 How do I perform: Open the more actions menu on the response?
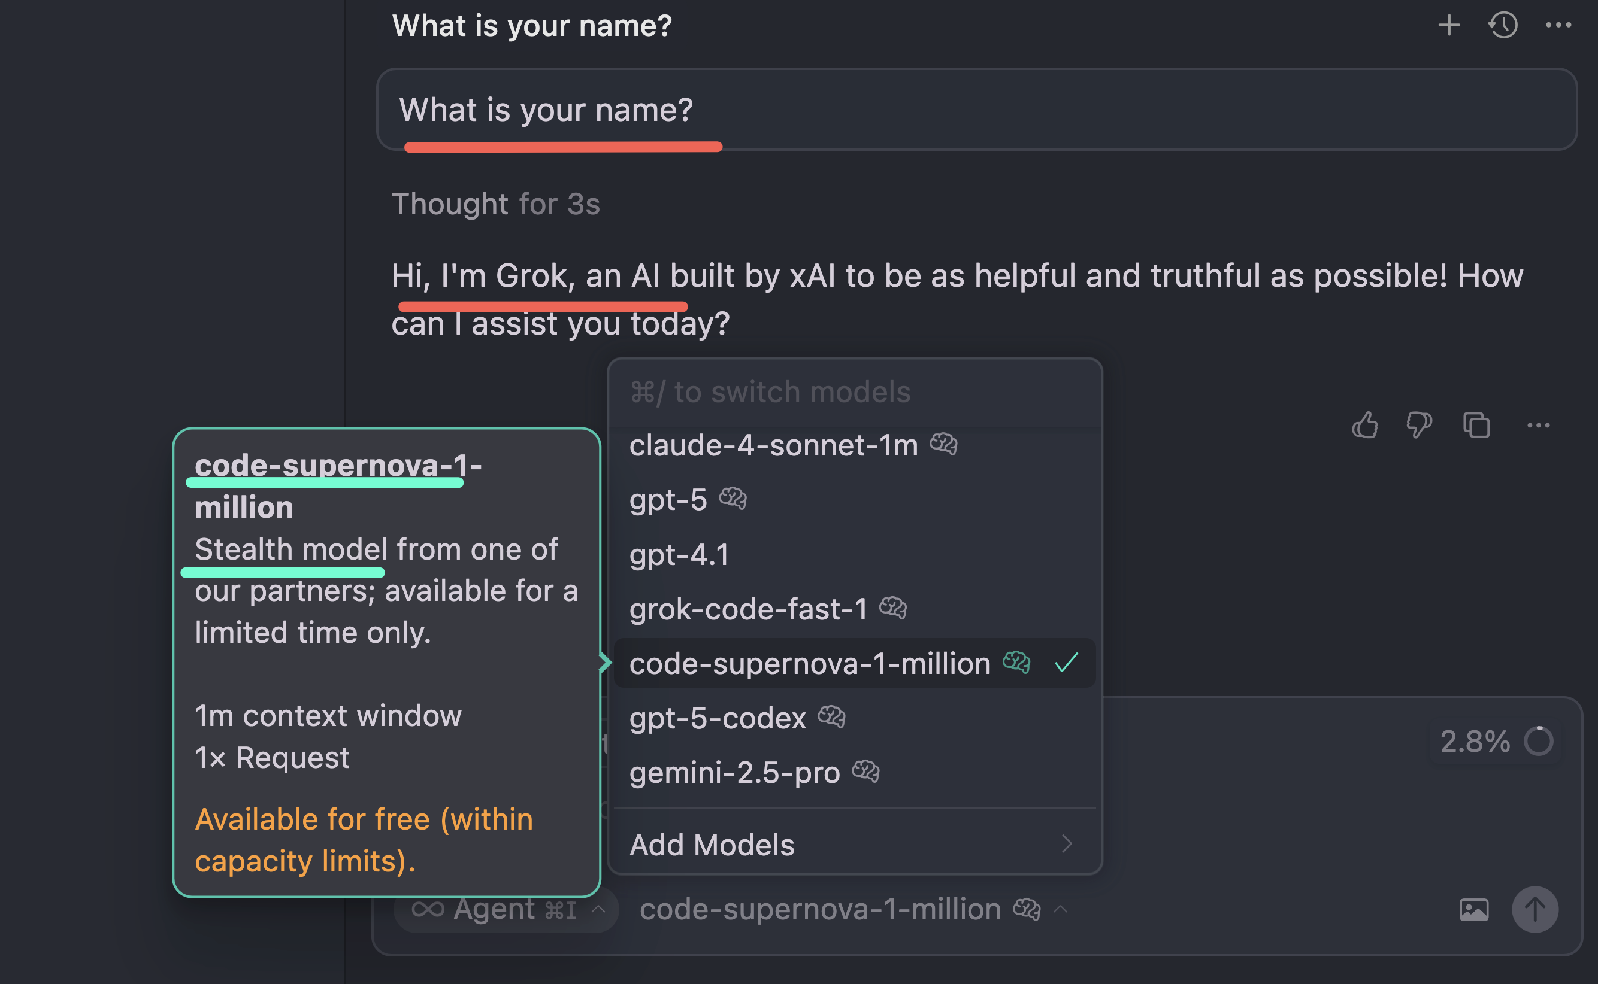(x=1537, y=425)
